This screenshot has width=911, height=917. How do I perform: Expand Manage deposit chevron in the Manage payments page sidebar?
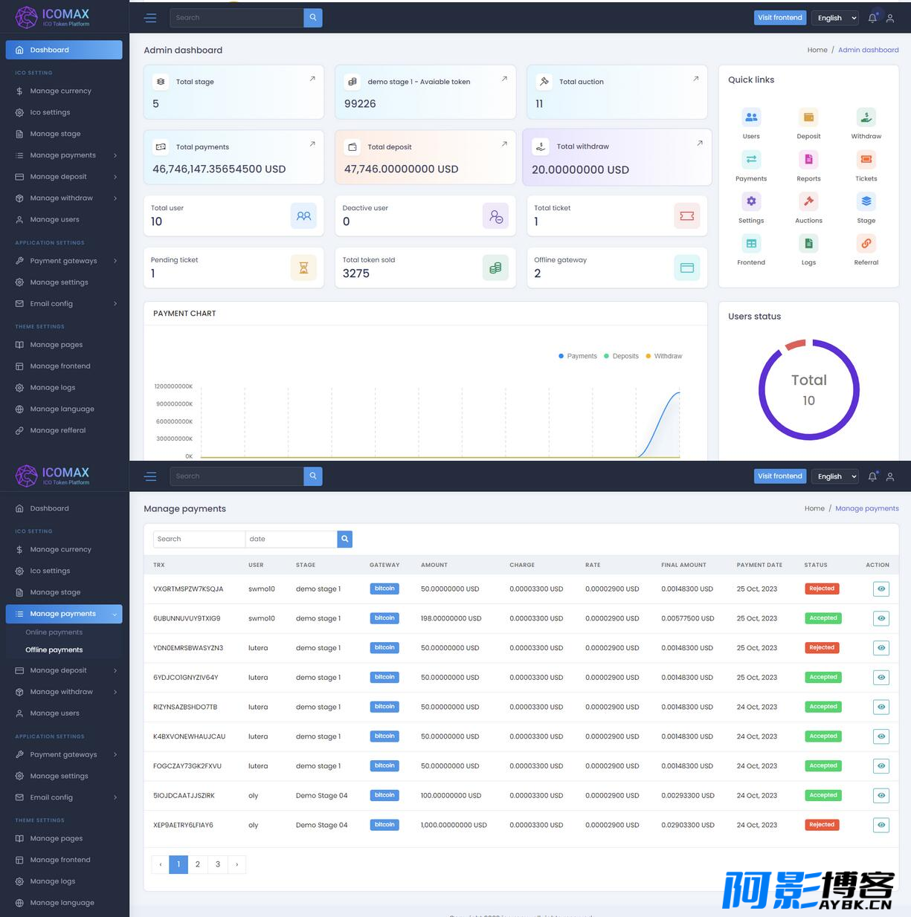[115, 670]
